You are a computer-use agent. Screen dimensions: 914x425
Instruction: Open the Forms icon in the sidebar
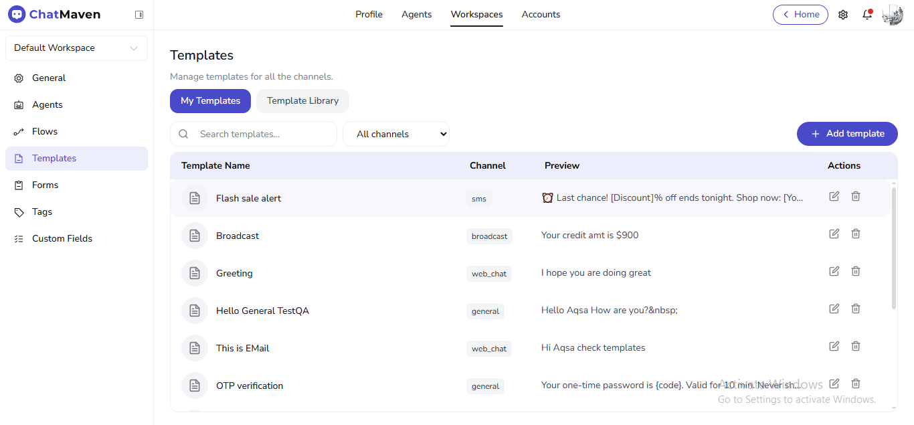pyautogui.click(x=19, y=185)
